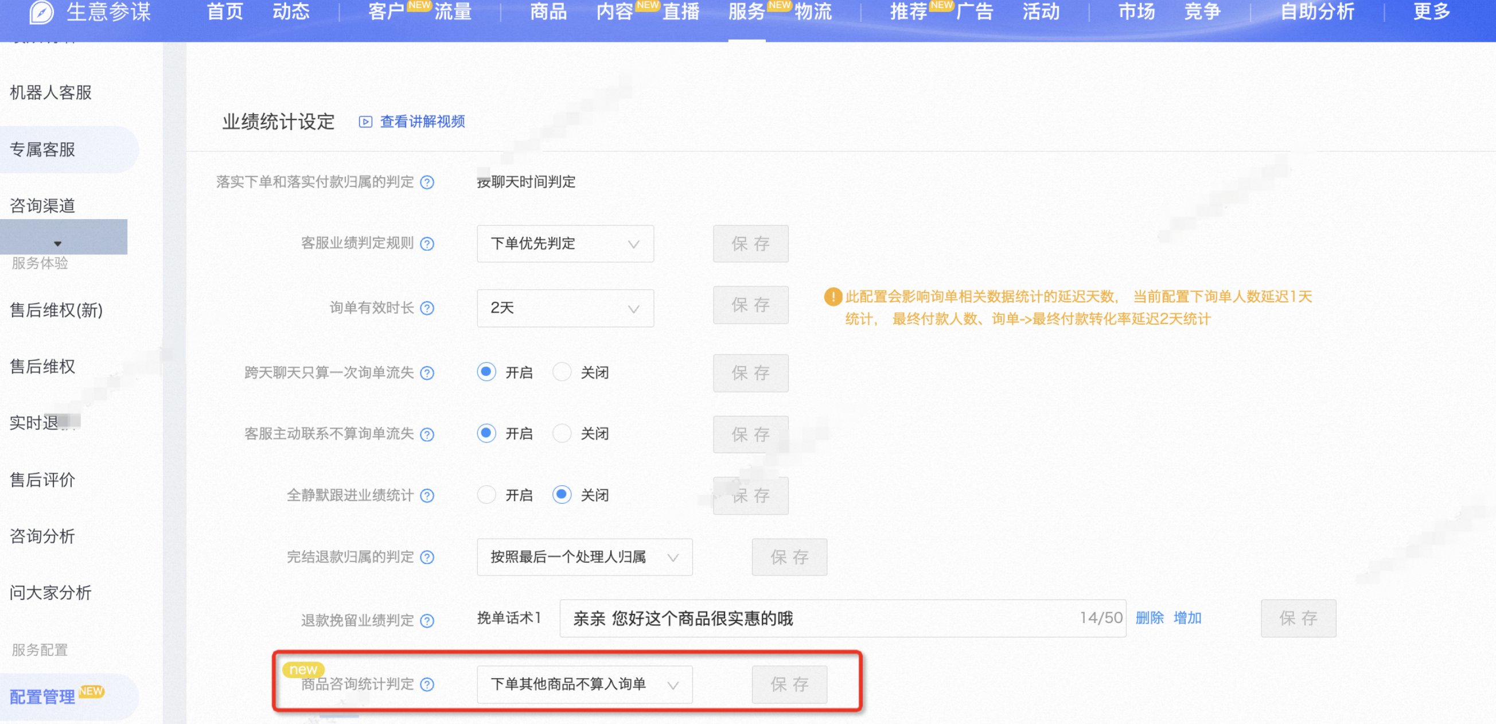The width and height of the screenshot is (1496, 724).
Task: Click help icon for 落实下单和落实付款归属的判定
Action: (427, 183)
